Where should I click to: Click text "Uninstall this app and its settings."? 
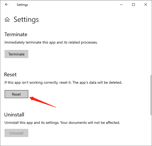pos(32,123)
